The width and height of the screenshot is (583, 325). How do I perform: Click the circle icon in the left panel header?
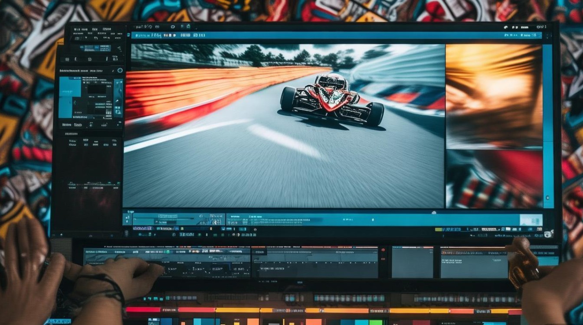coord(120,70)
